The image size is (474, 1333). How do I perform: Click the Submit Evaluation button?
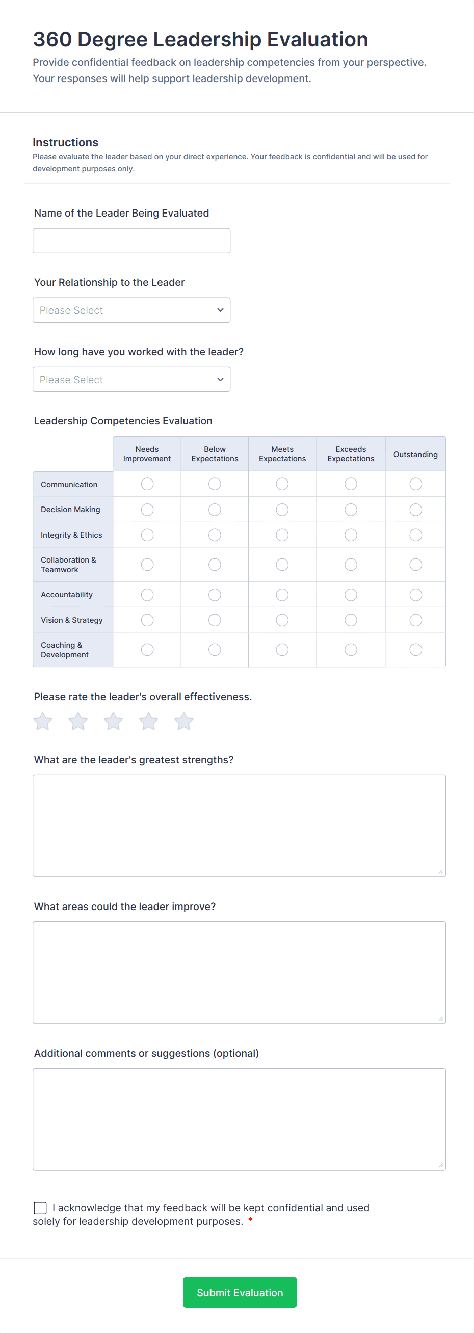tap(239, 1292)
